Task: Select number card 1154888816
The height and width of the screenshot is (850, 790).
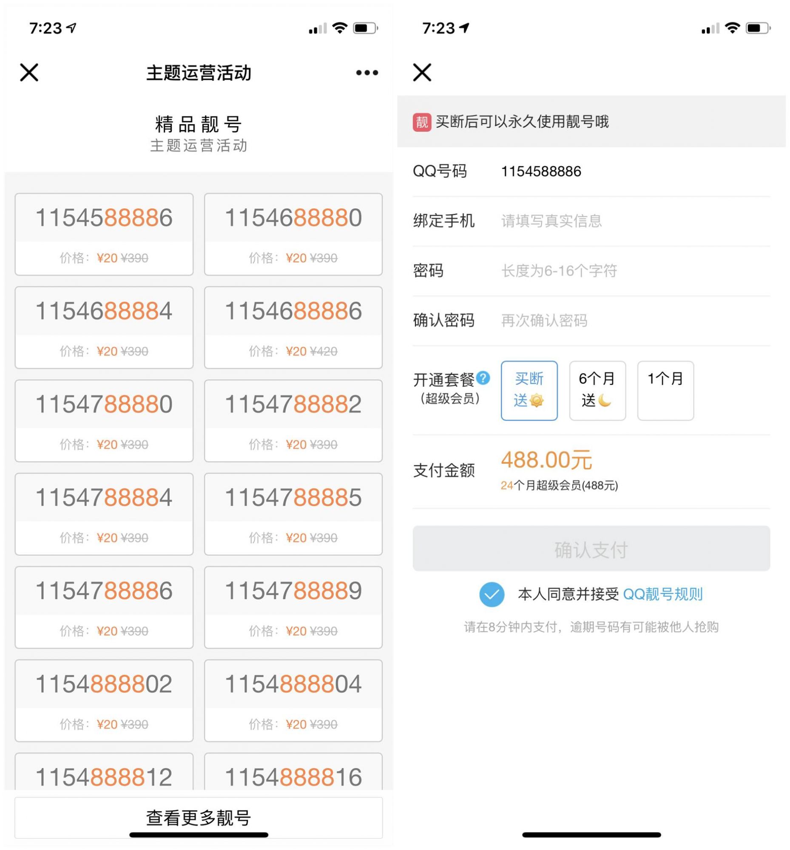Action: pos(293,771)
